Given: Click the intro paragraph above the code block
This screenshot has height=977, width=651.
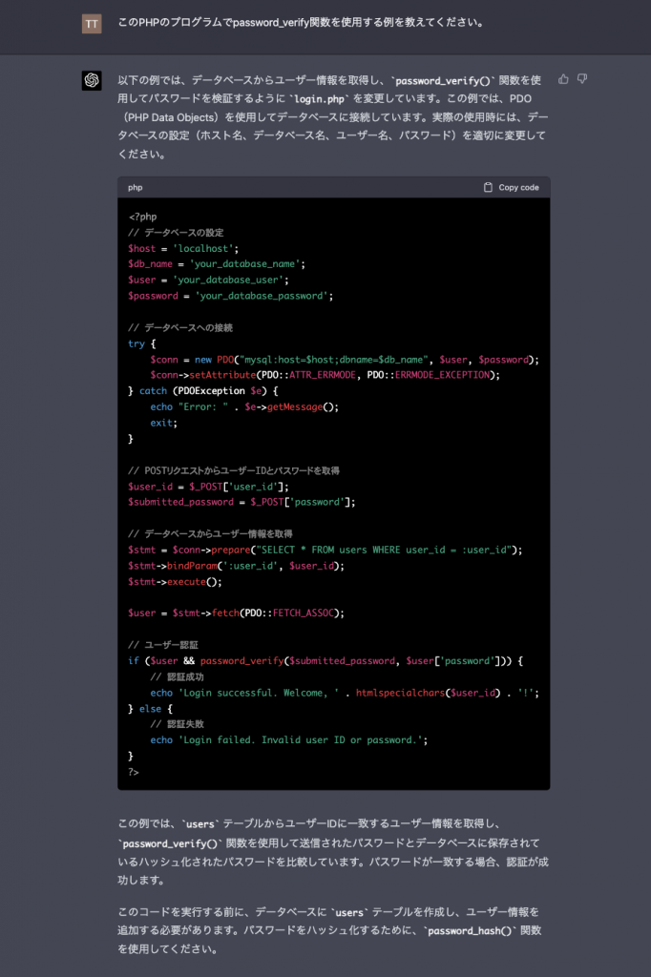Looking at the screenshot, I should click(x=333, y=116).
